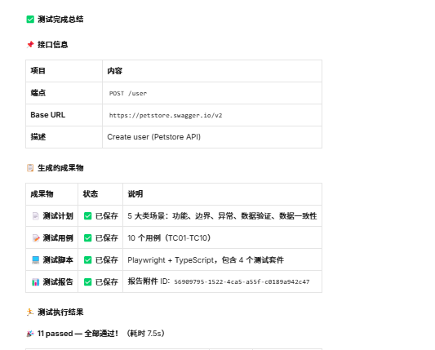Click the heading text 生成的成果物

(x=60, y=168)
